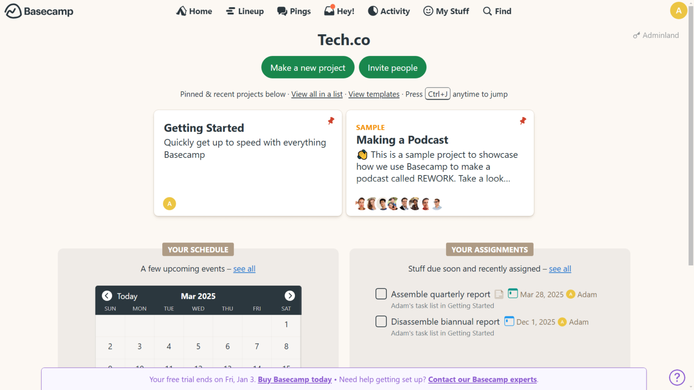Open Pings from the top navigation
This screenshot has width=694, height=390.
click(294, 11)
